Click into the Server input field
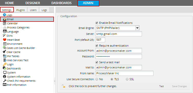 point(119,34)
